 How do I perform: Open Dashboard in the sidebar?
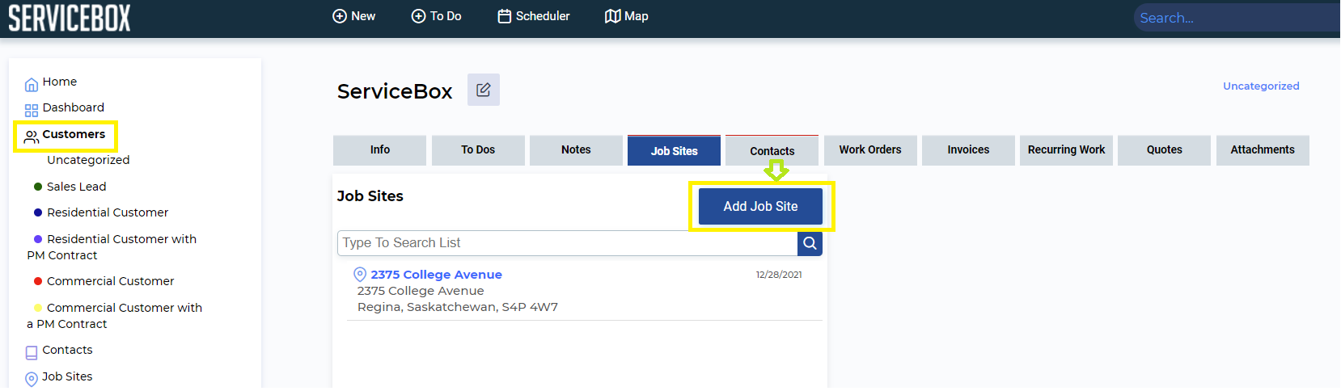coord(73,107)
